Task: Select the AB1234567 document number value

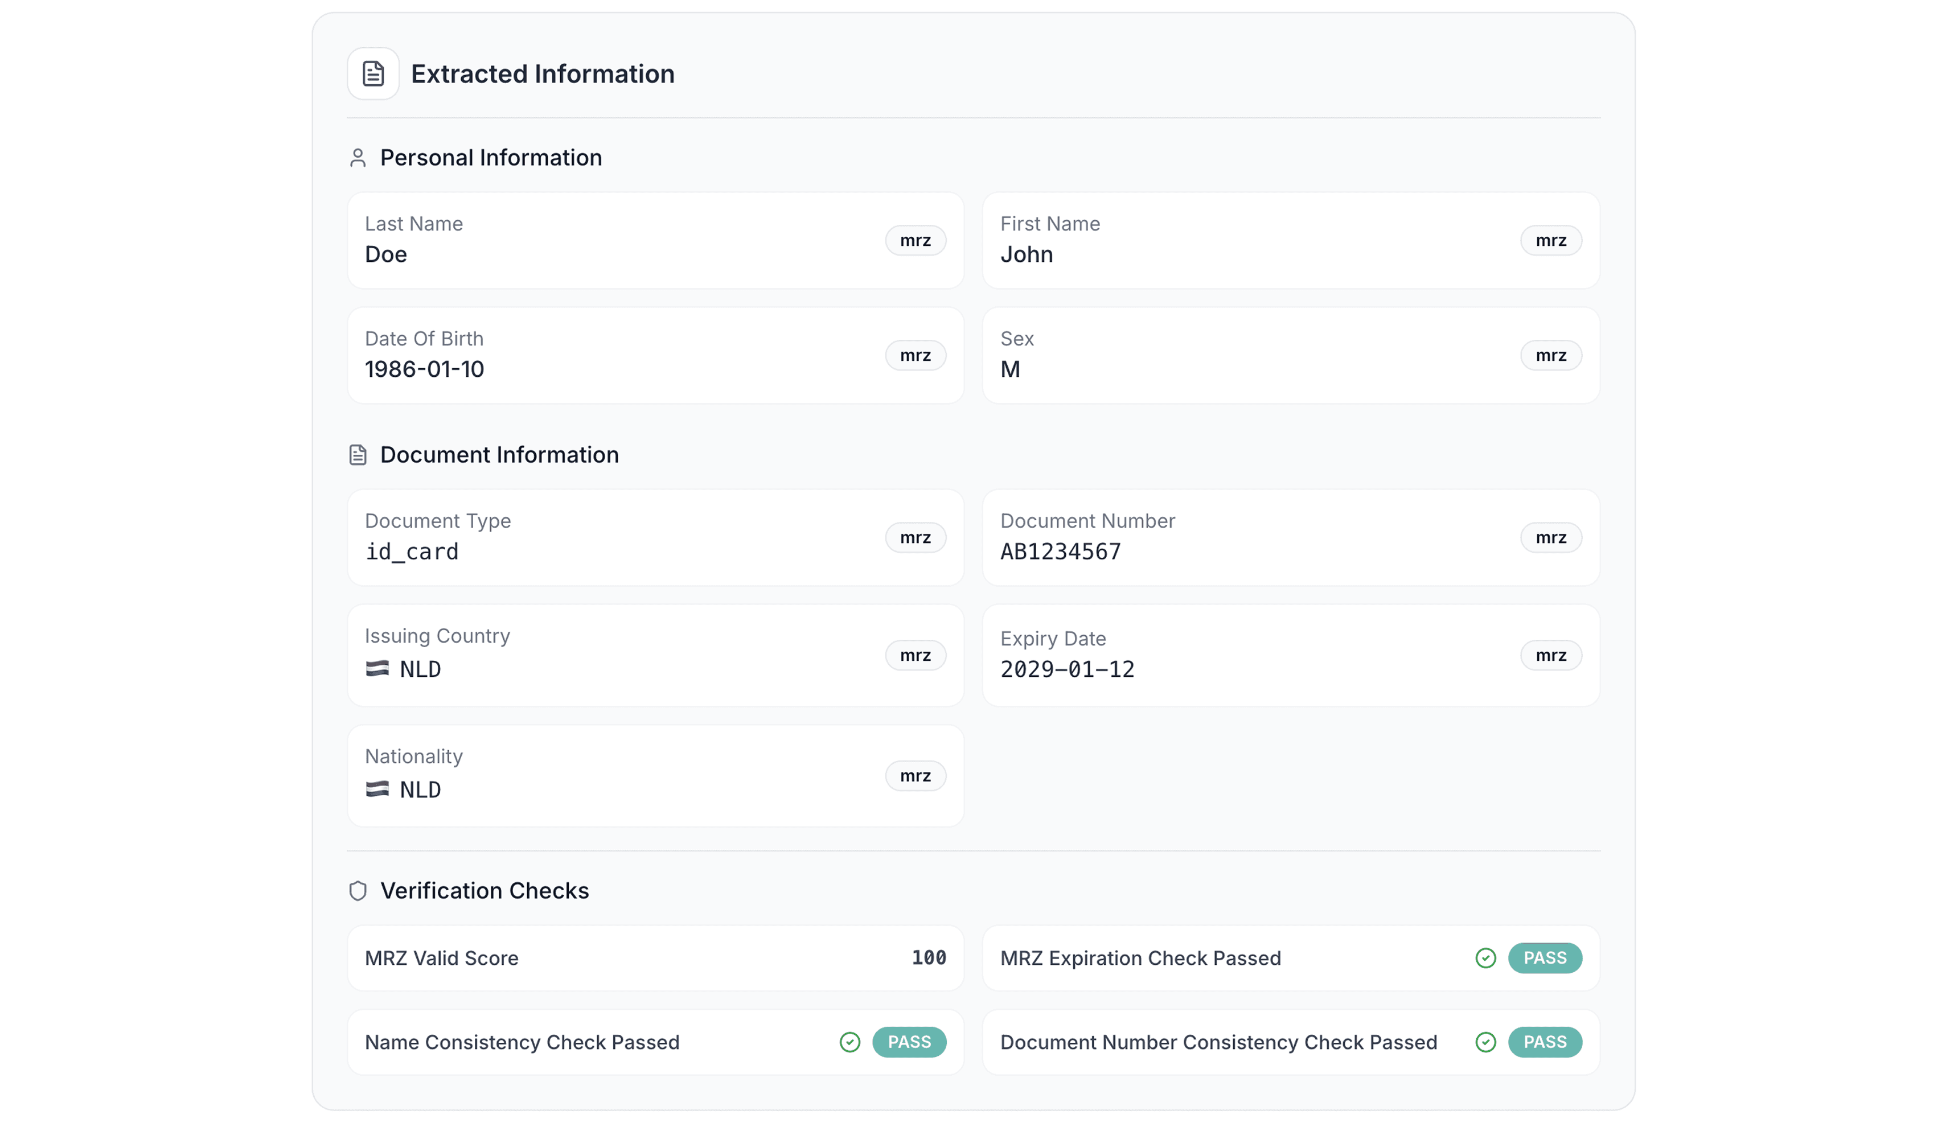Action: coord(1060,552)
